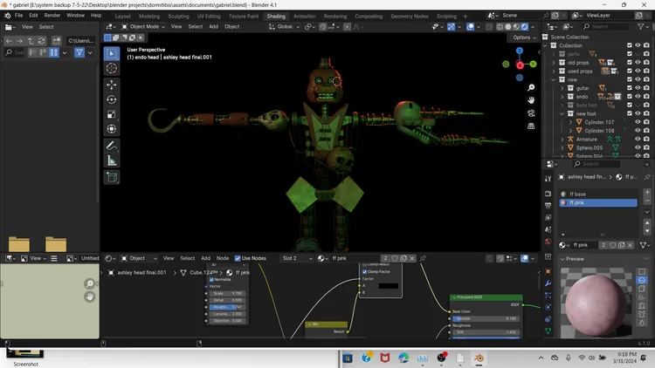This screenshot has height=368, width=655.
Task: Open the Render menu
Action: pos(52,16)
